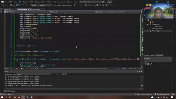Open the File menu
The width and height of the screenshot is (176, 99).
tap(6, 2)
